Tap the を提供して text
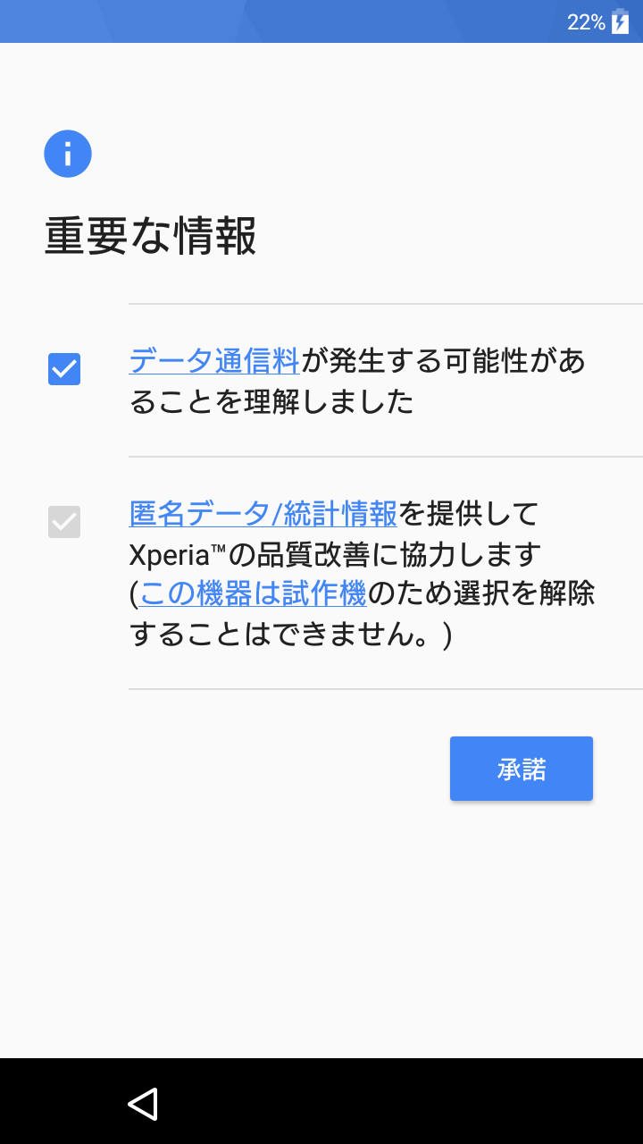Image resolution: width=643 pixels, height=1144 pixels. 469,514
